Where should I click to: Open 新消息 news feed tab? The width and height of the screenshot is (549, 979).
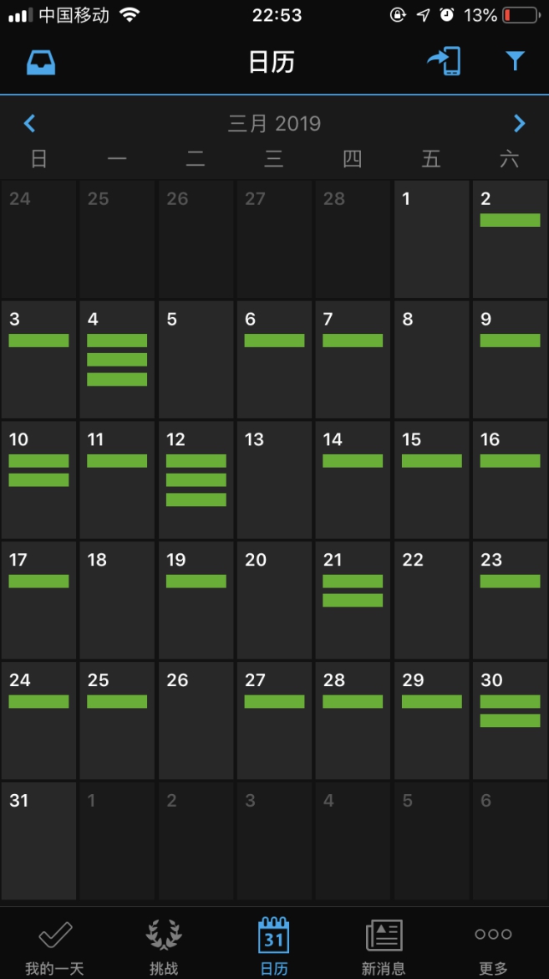click(x=384, y=946)
